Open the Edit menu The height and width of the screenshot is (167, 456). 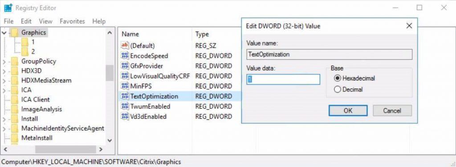26,21
